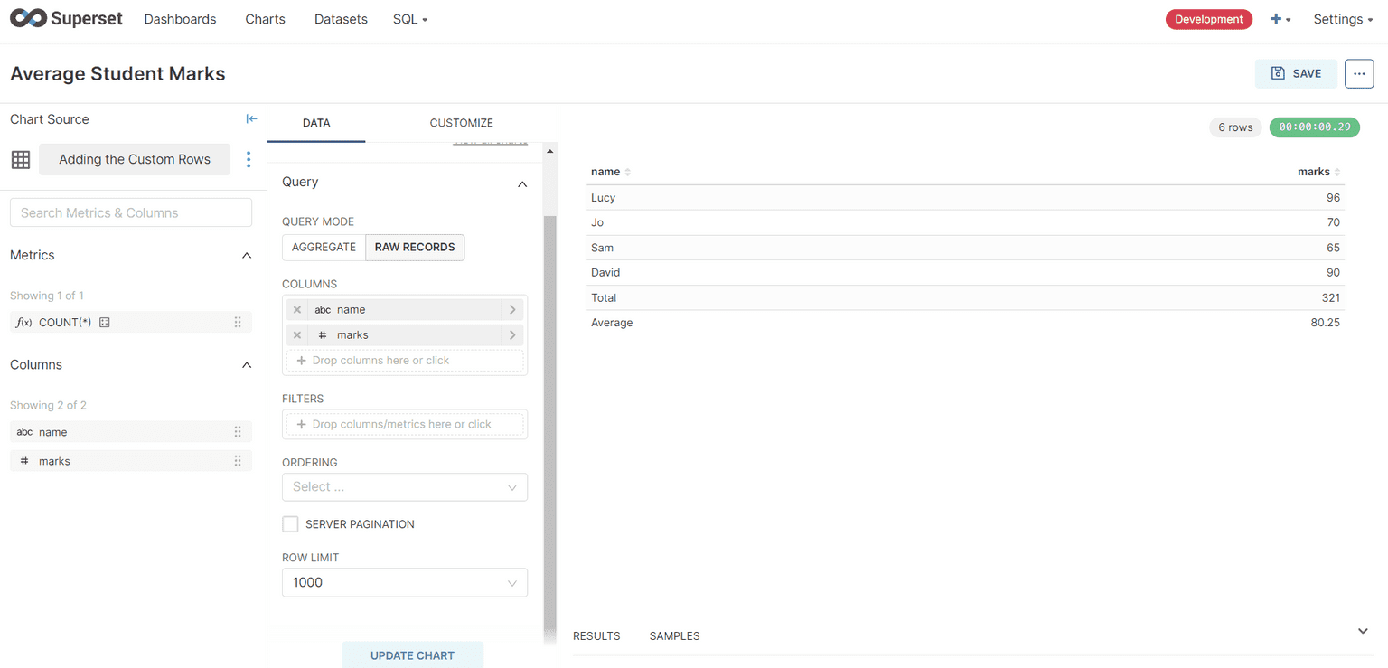Collapse the Metrics section
The image size is (1388, 668).
click(x=247, y=256)
